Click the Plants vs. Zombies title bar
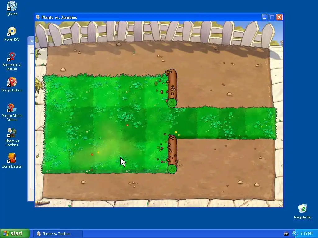 coord(159,17)
